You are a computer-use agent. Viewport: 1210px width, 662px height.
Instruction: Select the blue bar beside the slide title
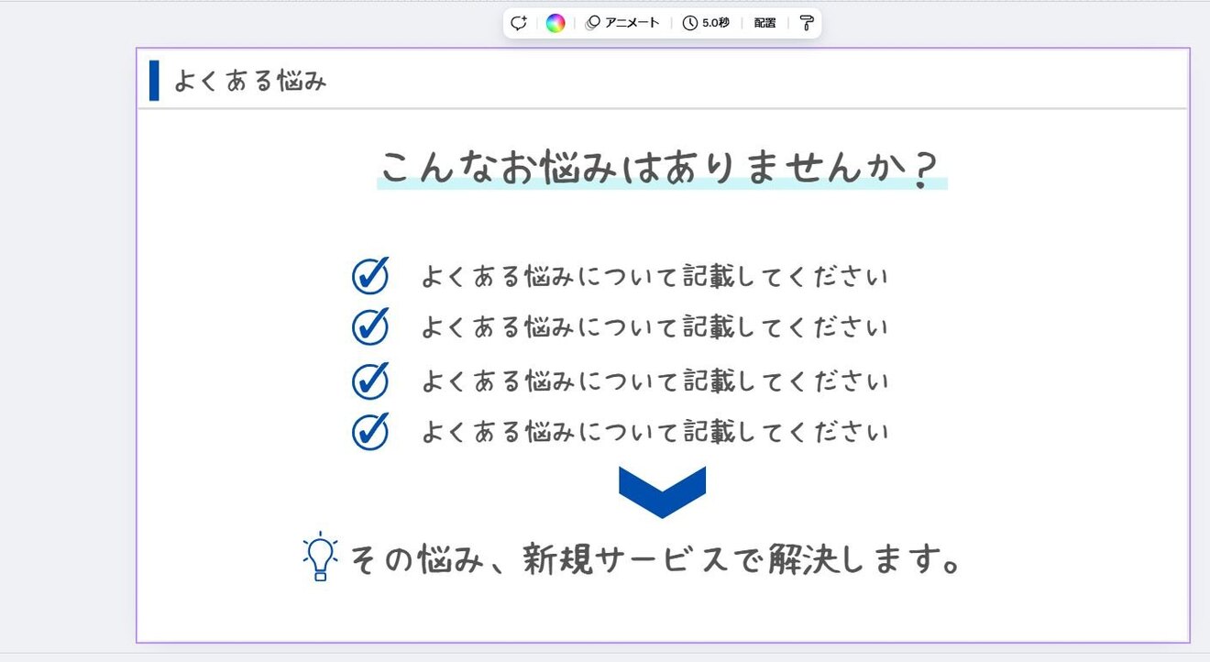[x=154, y=81]
